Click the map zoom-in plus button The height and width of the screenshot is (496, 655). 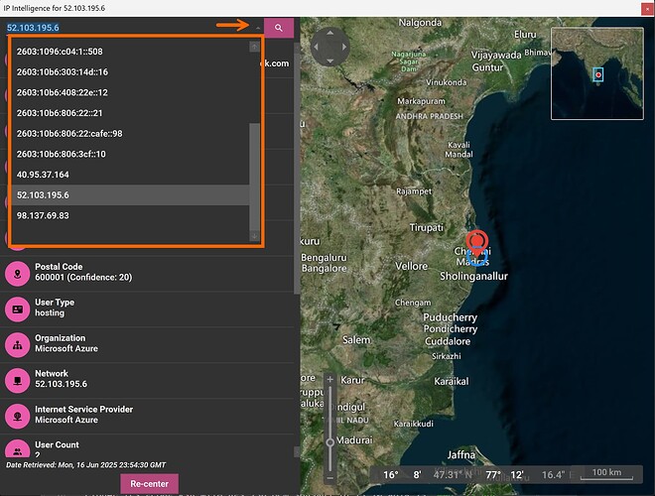[330, 380]
